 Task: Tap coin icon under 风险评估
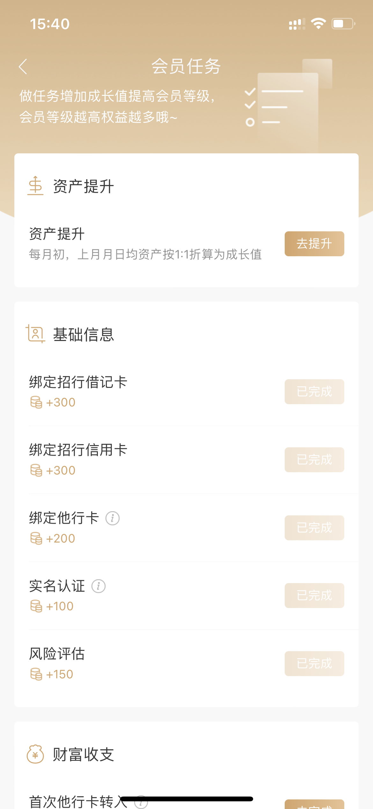(36, 674)
